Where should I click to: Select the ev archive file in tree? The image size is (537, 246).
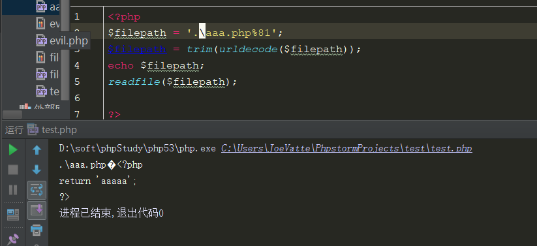(48, 23)
